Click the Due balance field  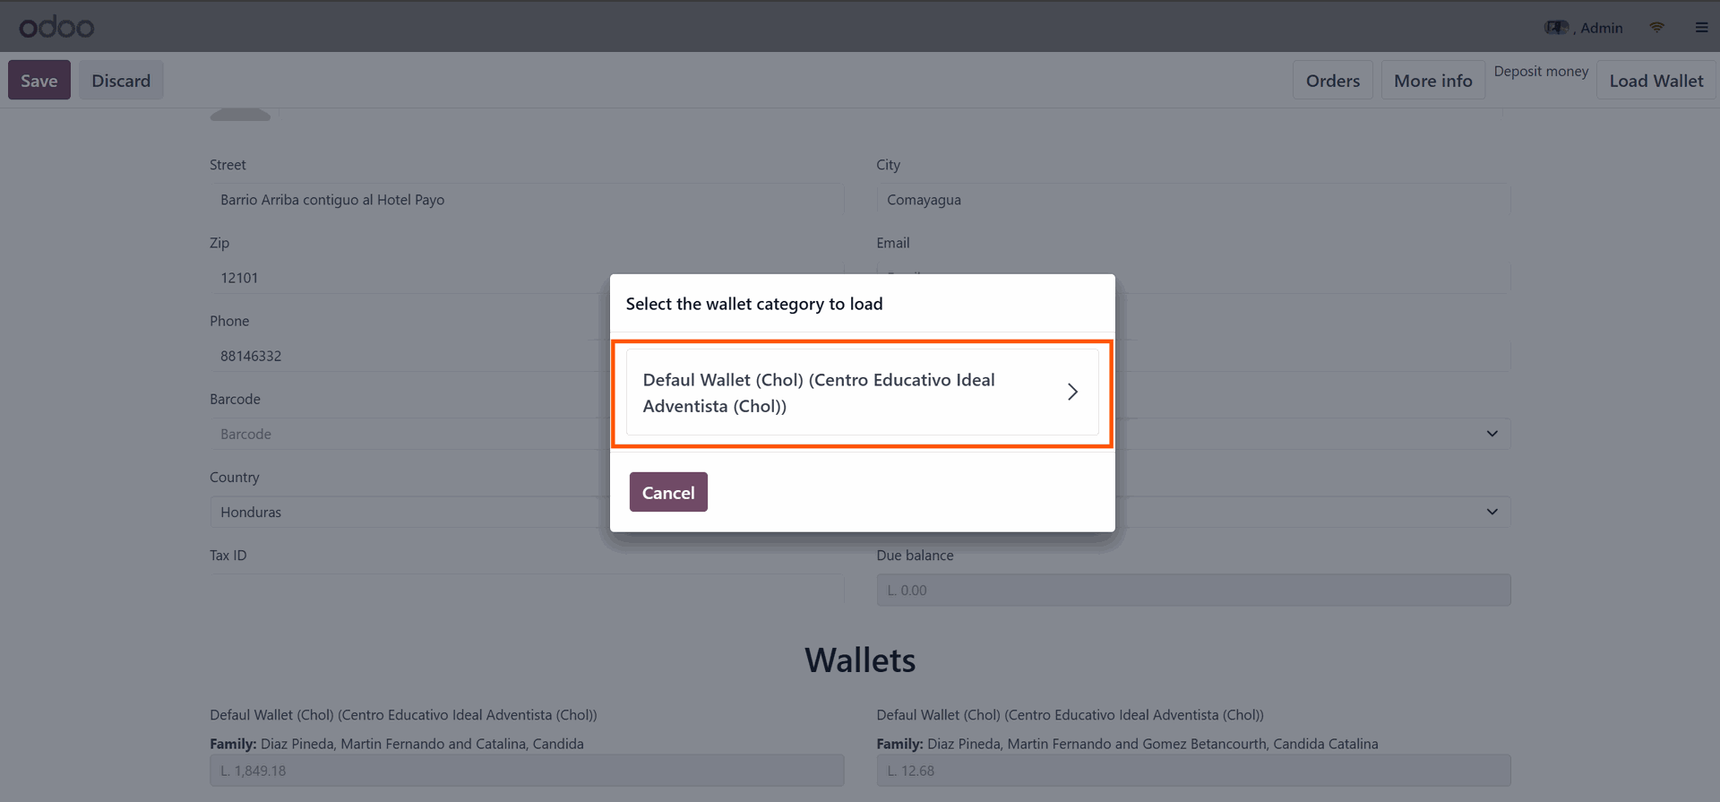(1193, 590)
